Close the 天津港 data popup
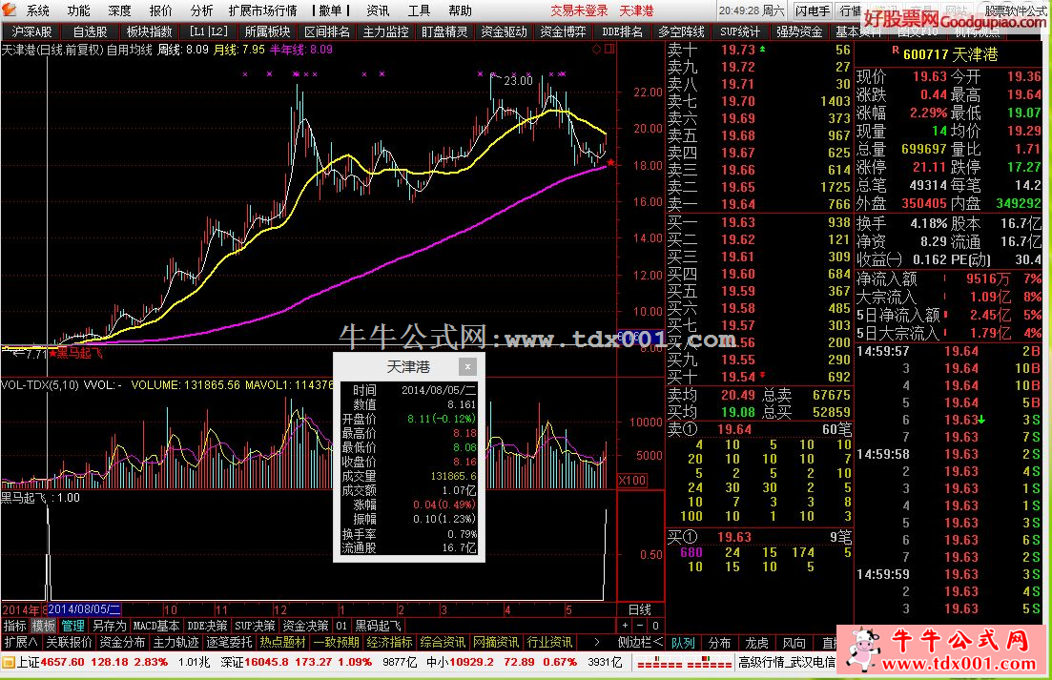Image resolution: width=1052 pixels, height=680 pixels. [467, 366]
